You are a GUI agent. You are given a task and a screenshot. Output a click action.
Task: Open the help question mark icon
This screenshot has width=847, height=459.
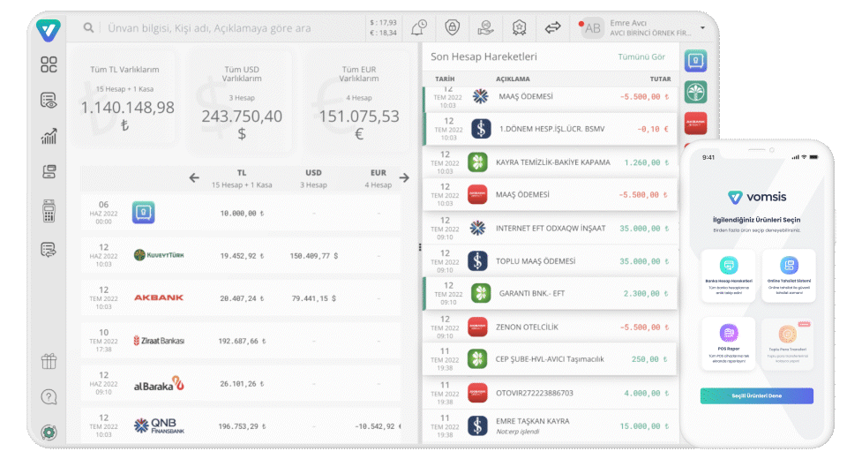[x=49, y=397]
